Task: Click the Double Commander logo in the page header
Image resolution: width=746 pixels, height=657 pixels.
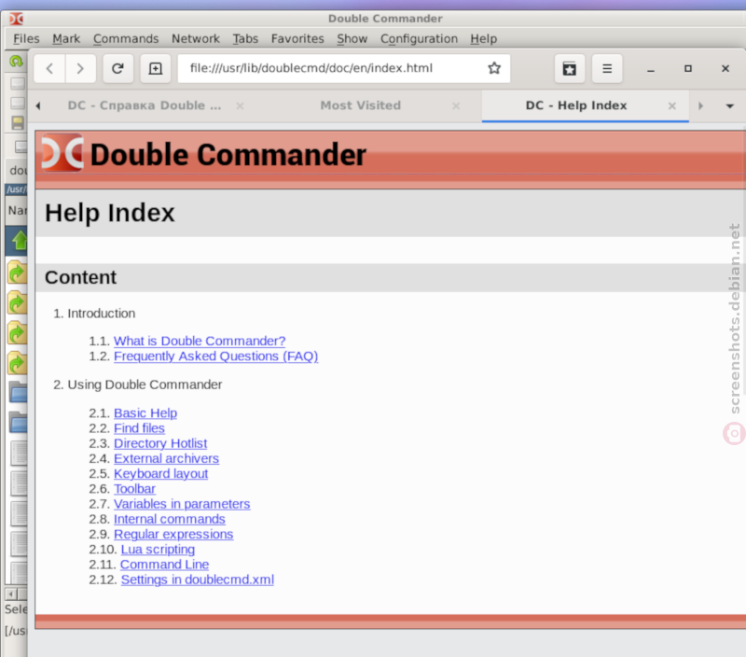Action: pos(62,153)
